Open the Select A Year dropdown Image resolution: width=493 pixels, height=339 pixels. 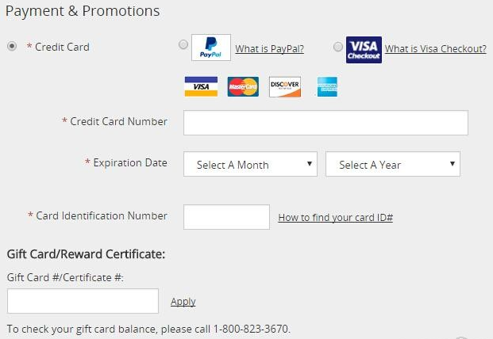click(393, 164)
